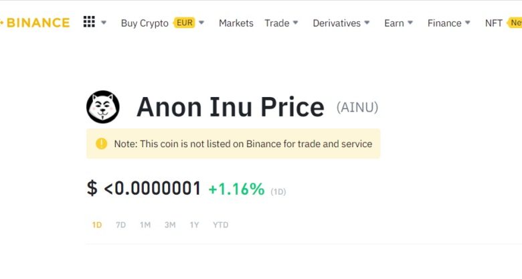Open the apps grid menu icon
This screenshot has height=279, width=522.
click(89, 22)
